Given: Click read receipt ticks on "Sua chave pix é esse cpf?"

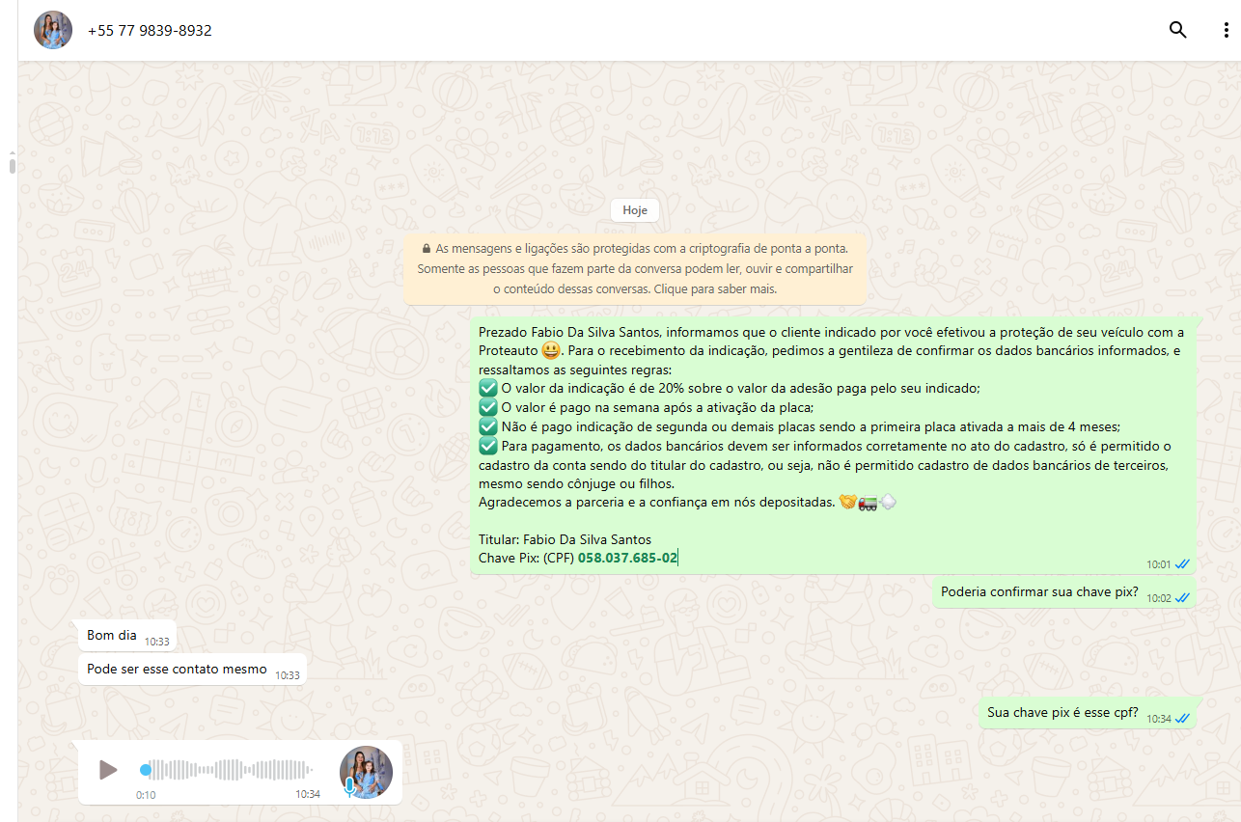Looking at the screenshot, I should (1182, 719).
